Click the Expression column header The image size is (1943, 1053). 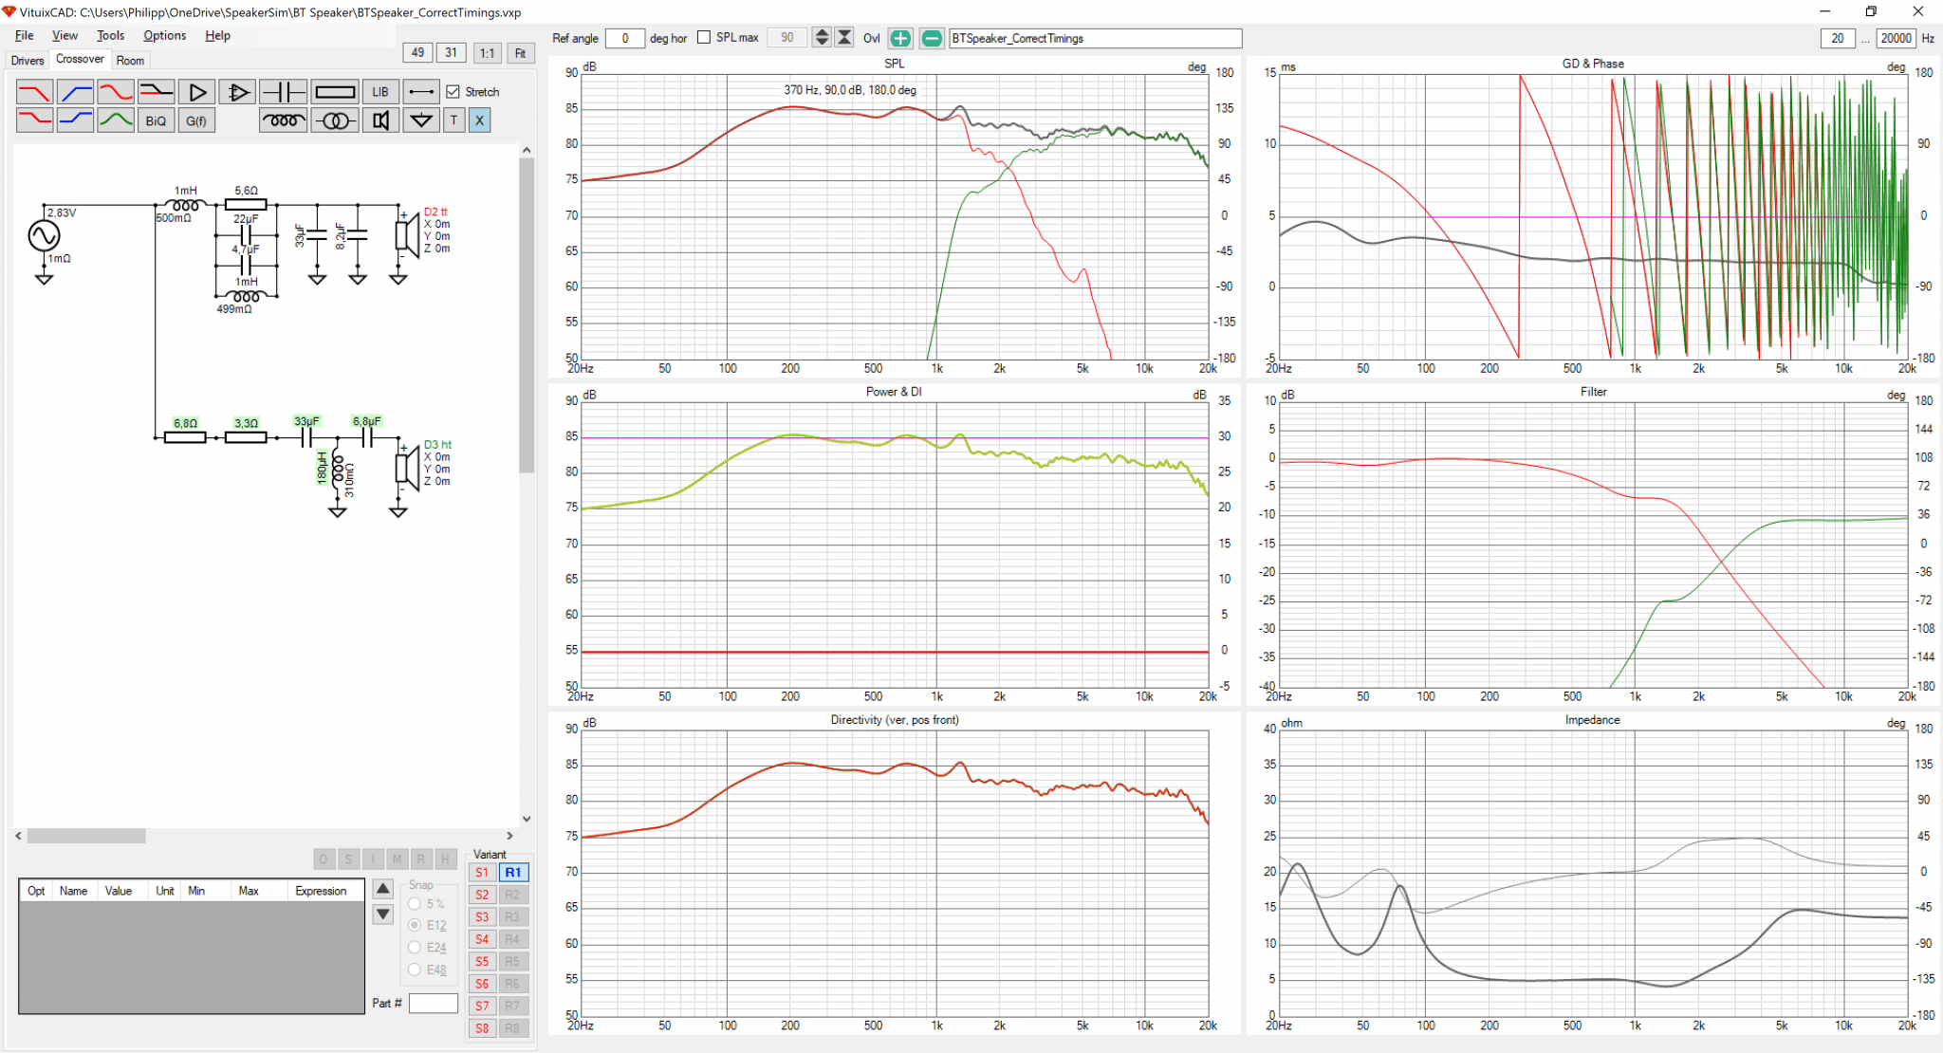pyautogui.click(x=321, y=891)
